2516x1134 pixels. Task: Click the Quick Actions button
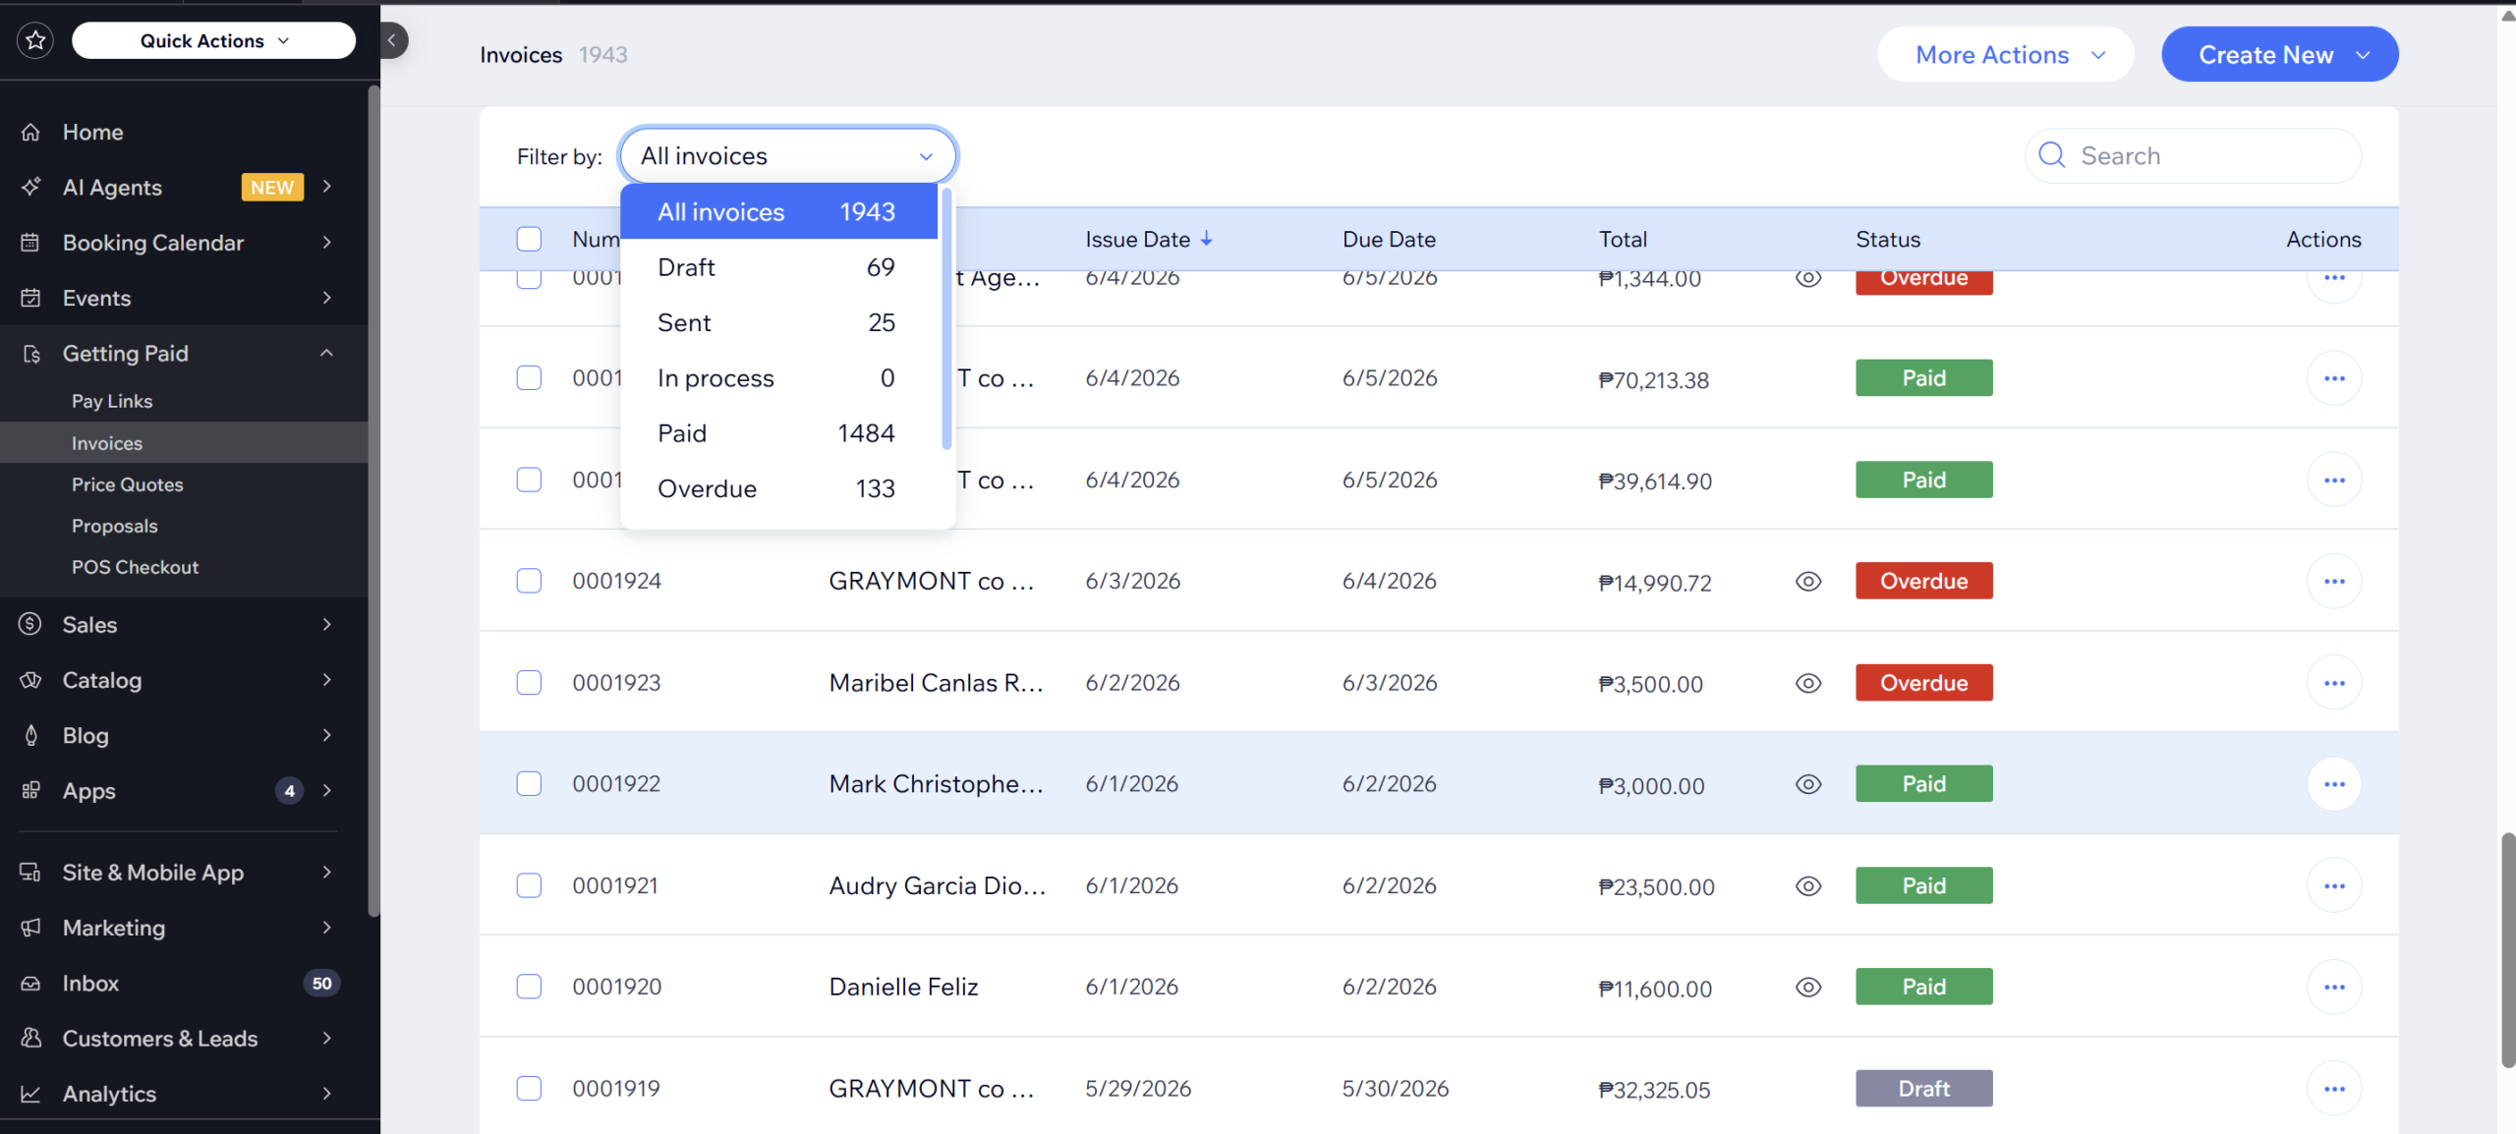coord(213,40)
